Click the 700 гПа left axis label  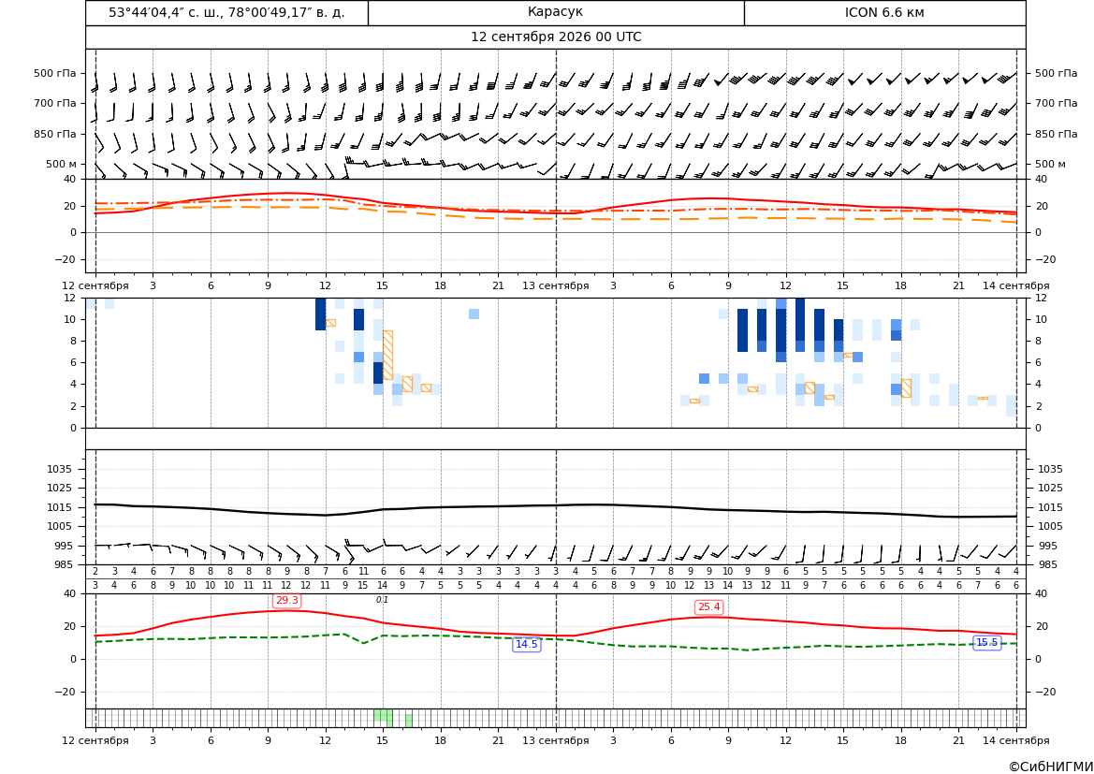tap(55, 103)
